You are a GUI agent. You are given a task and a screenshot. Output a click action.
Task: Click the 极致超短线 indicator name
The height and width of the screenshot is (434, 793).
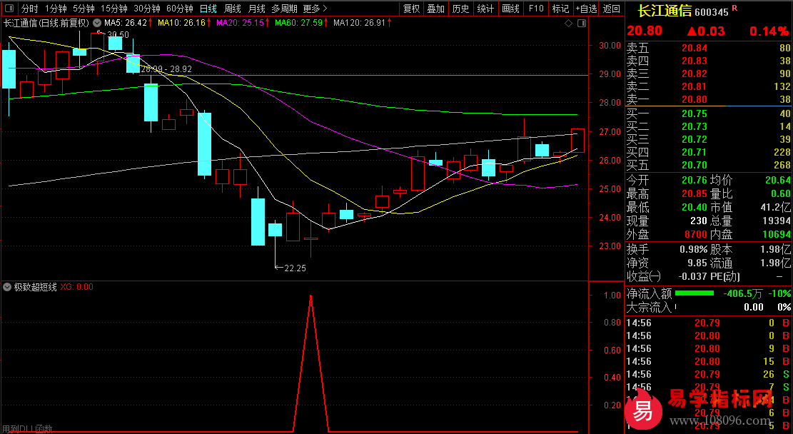[x=36, y=287]
